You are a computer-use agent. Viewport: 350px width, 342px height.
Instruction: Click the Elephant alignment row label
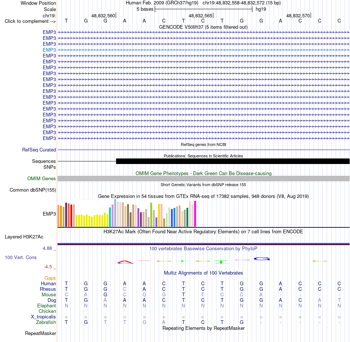(x=46, y=306)
